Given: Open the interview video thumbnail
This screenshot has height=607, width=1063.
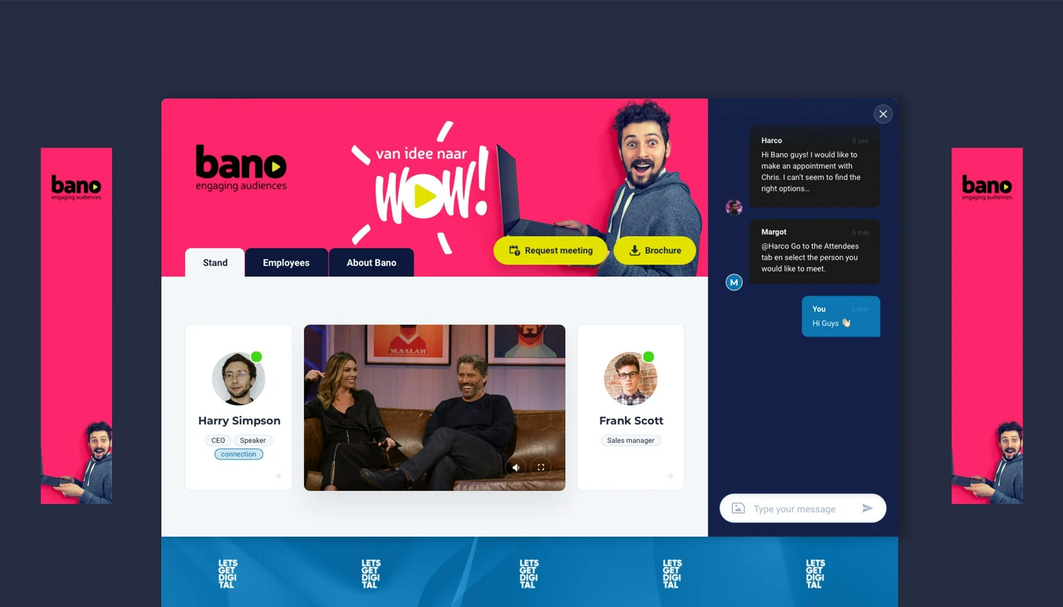Looking at the screenshot, I should pyautogui.click(x=435, y=408).
